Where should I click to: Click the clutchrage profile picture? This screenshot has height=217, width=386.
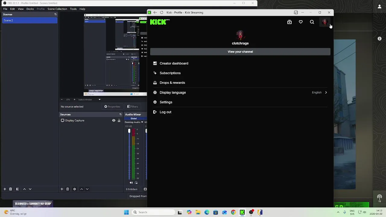(240, 36)
